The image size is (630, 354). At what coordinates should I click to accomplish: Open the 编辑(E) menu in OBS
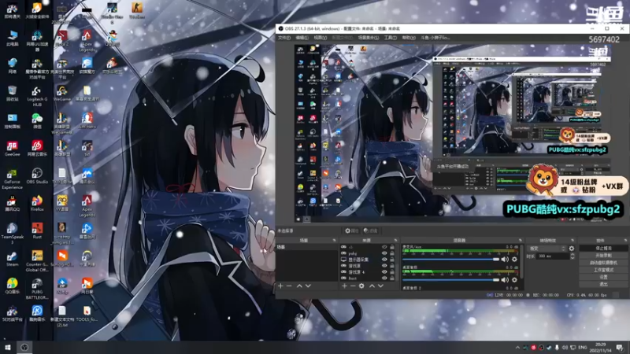(302, 38)
